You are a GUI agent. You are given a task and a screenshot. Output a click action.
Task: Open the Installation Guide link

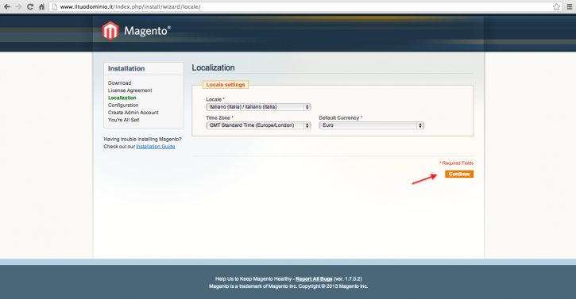pos(156,147)
